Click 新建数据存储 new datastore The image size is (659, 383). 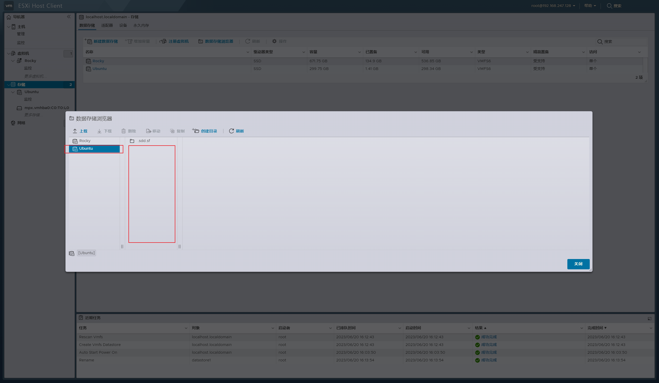pos(101,41)
